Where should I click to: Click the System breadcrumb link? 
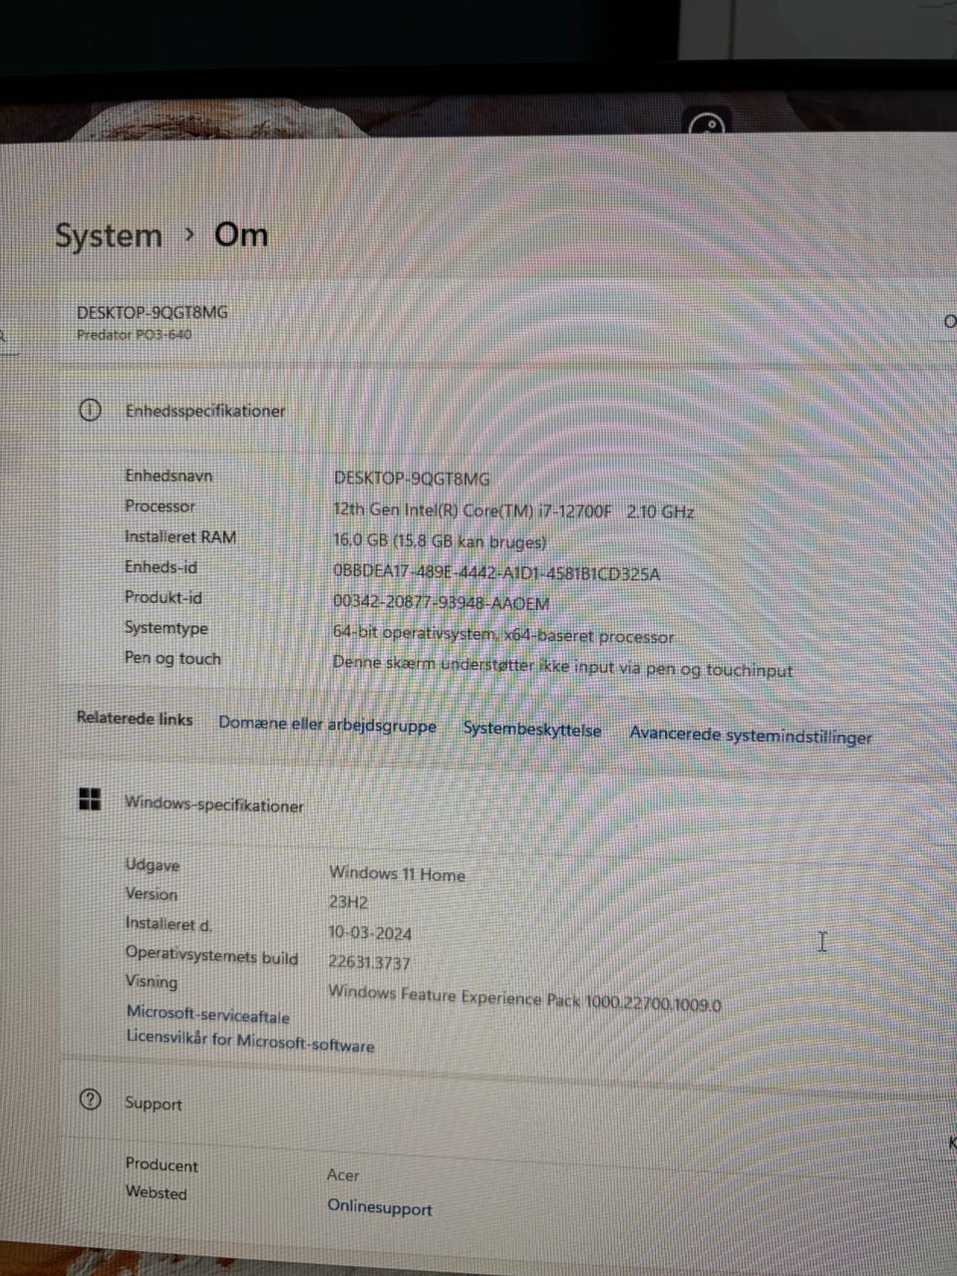(108, 236)
